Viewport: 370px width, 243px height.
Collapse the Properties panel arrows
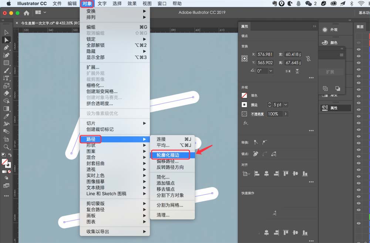click(314, 26)
